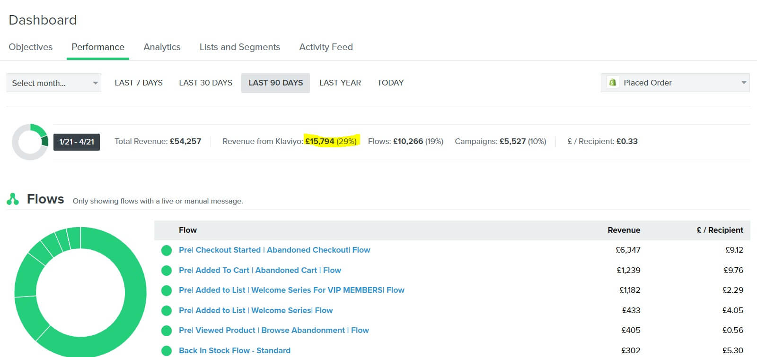Click the Flows section icon
Screen dimensions: 757x357
(x=13, y=199)
